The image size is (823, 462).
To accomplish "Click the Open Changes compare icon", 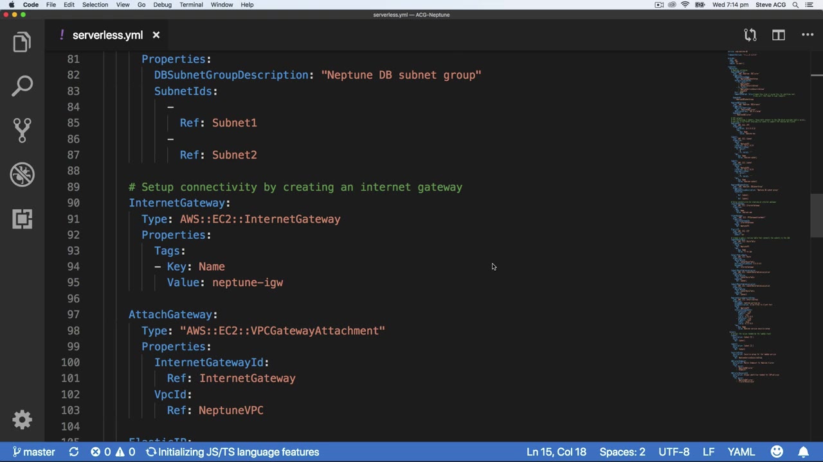I will click(750, 35).
